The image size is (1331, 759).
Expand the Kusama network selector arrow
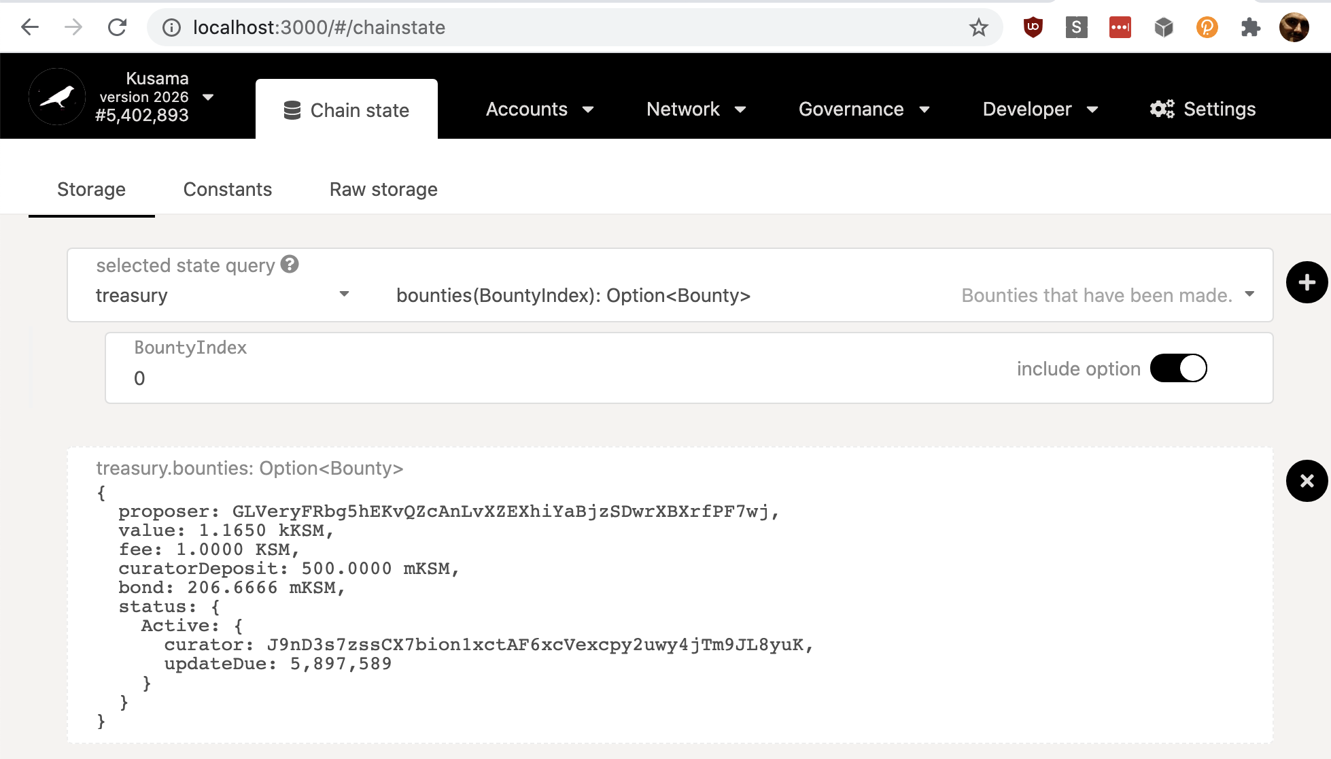(x=208, y=97)
